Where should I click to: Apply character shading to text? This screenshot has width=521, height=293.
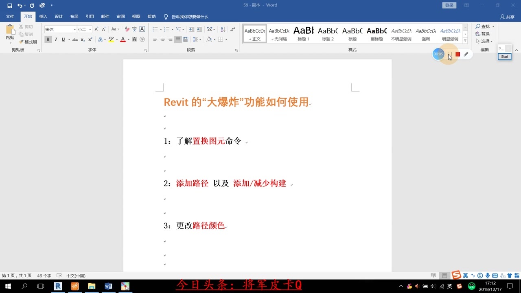[135, 39]
